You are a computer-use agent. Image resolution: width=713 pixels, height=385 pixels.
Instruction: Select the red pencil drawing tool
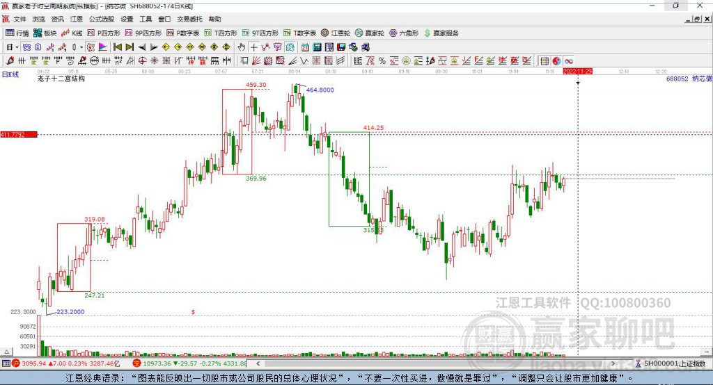(10, 61)
